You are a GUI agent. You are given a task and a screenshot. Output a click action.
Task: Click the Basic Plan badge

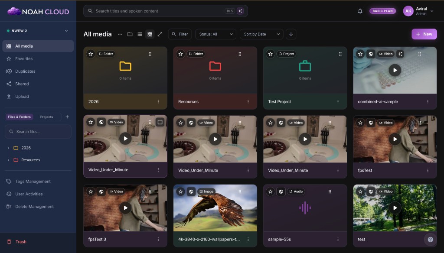(x=382, y=11)
